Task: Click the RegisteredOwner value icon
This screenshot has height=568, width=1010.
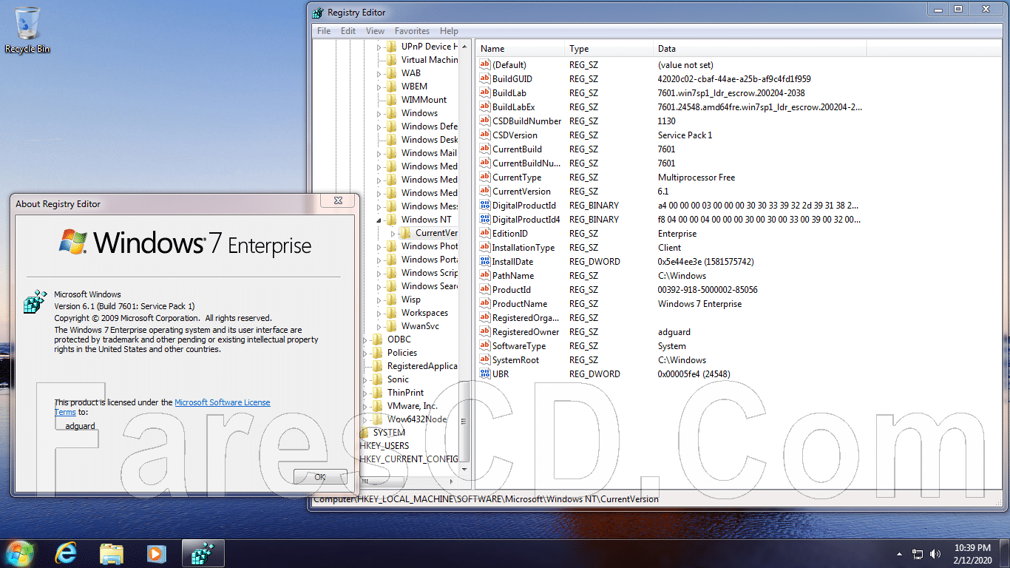Action: coord(485,332)
